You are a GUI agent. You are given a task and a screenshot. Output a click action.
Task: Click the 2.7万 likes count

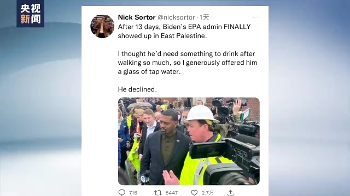pos(208,193)
